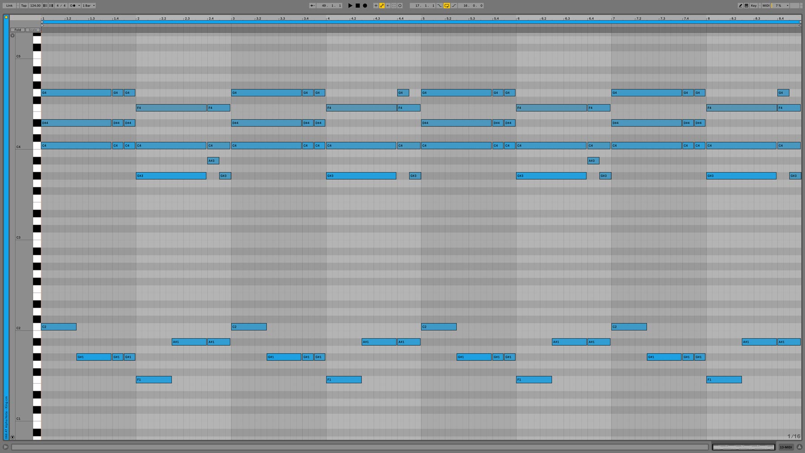The height and width of the screenshot is (453, 805).
Task: Open the 1 Bar quantization dropdown
Action: click(x=89, y=6)
